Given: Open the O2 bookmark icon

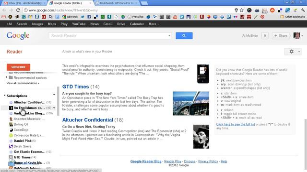Looking at the screenshot, I should (50, 17).
